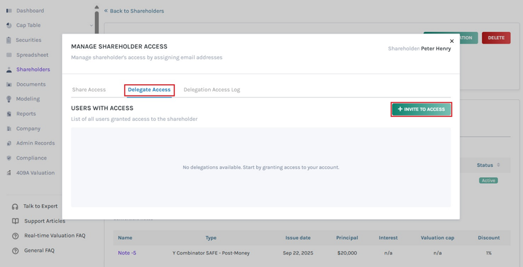This screenshot has height=267, width=523.
Task: Go back via Back to Shareholders link
Action: pos(134,11)
